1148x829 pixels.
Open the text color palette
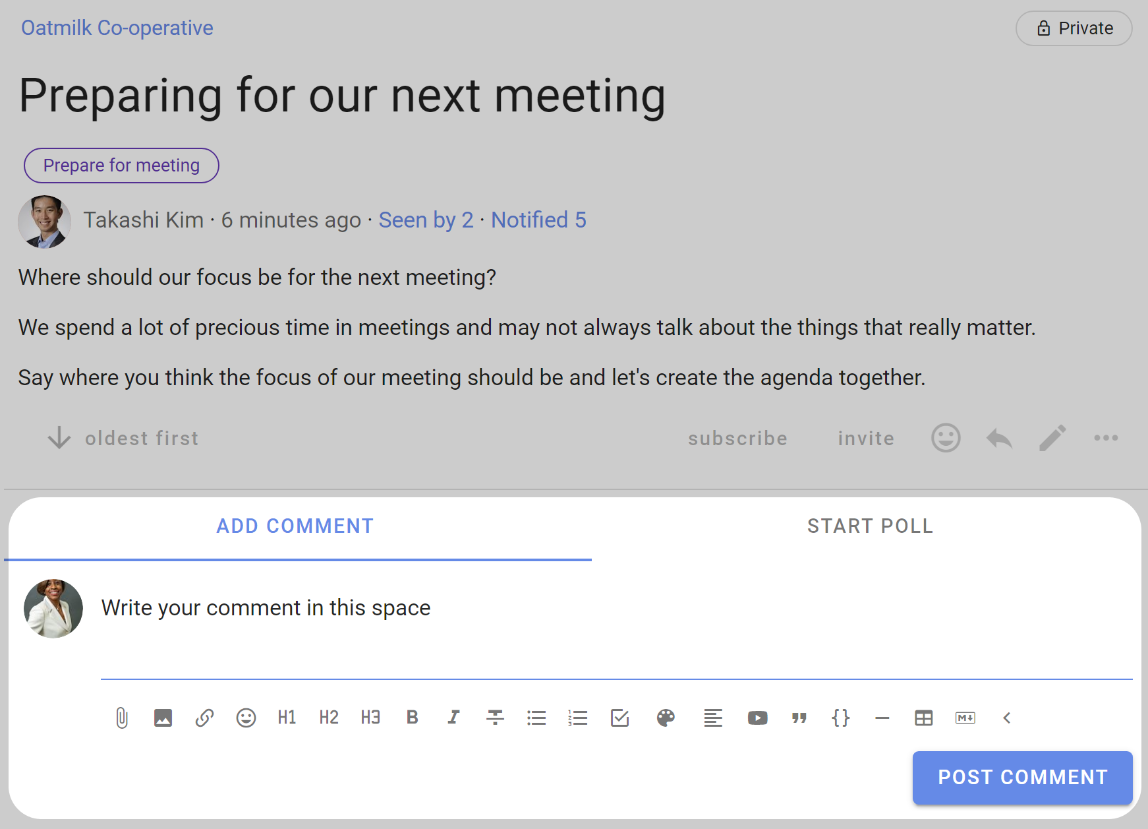666,718
